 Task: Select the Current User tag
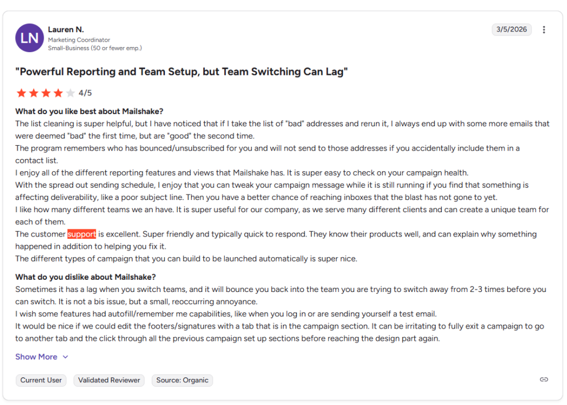[40, 380]
